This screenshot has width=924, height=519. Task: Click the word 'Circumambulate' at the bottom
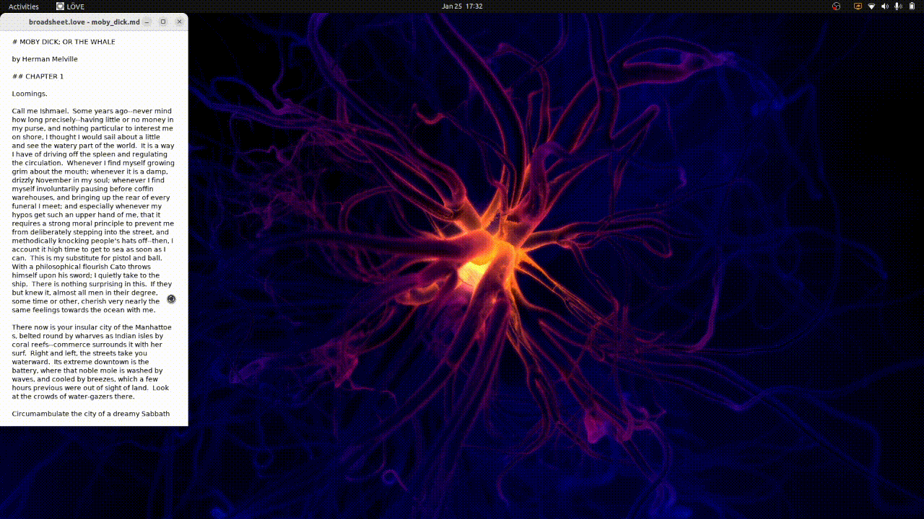39,414
